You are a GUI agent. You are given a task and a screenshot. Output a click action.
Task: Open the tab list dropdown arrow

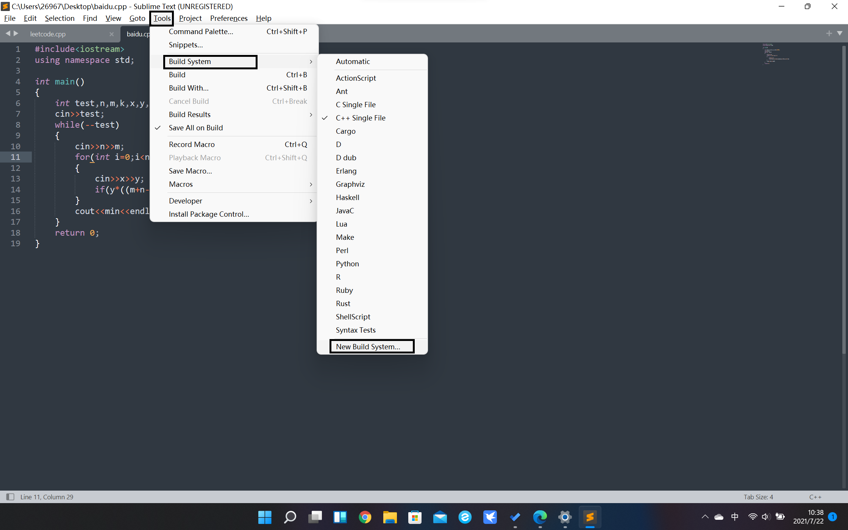click(x=840, y=33)
